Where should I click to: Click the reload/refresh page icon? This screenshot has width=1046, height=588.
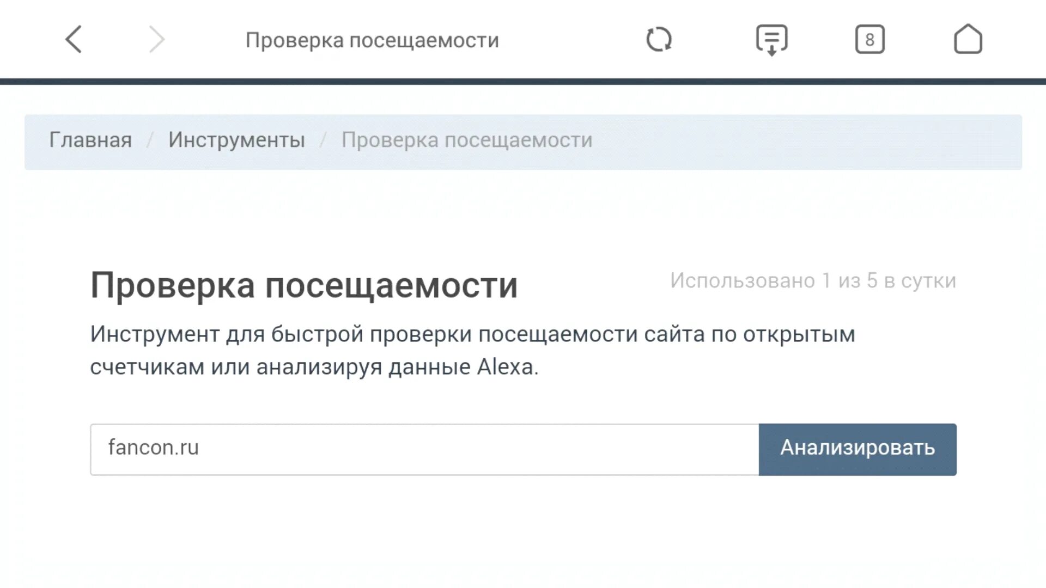tap(659, 40)
